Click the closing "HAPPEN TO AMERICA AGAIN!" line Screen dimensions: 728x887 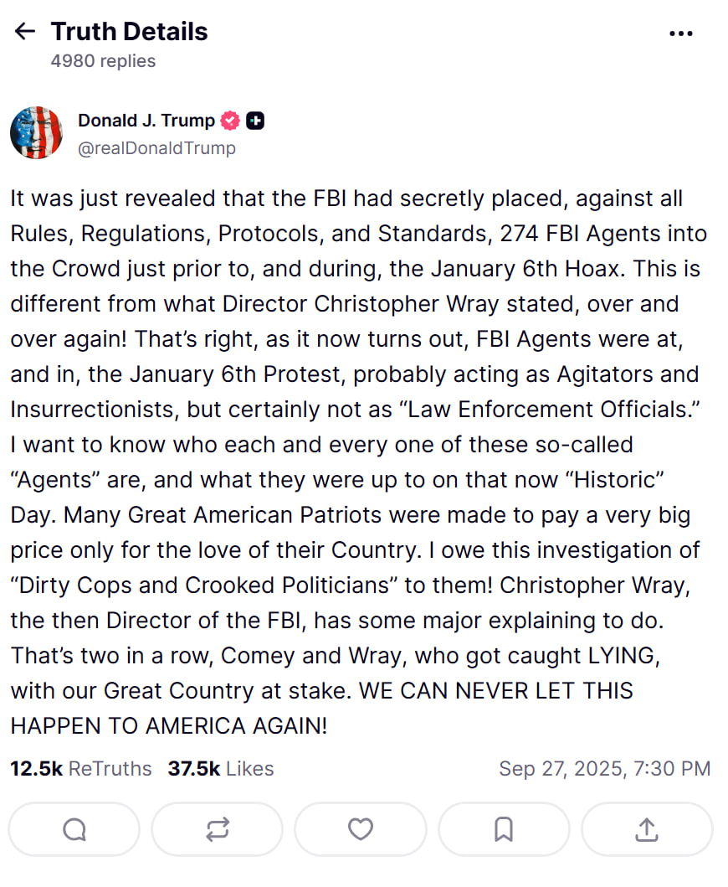pos(168,726)
